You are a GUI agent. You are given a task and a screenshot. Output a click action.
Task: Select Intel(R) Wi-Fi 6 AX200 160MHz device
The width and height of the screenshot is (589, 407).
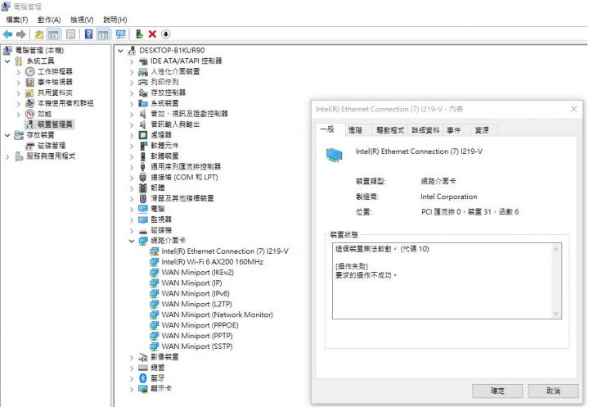[x=212, y=262]
